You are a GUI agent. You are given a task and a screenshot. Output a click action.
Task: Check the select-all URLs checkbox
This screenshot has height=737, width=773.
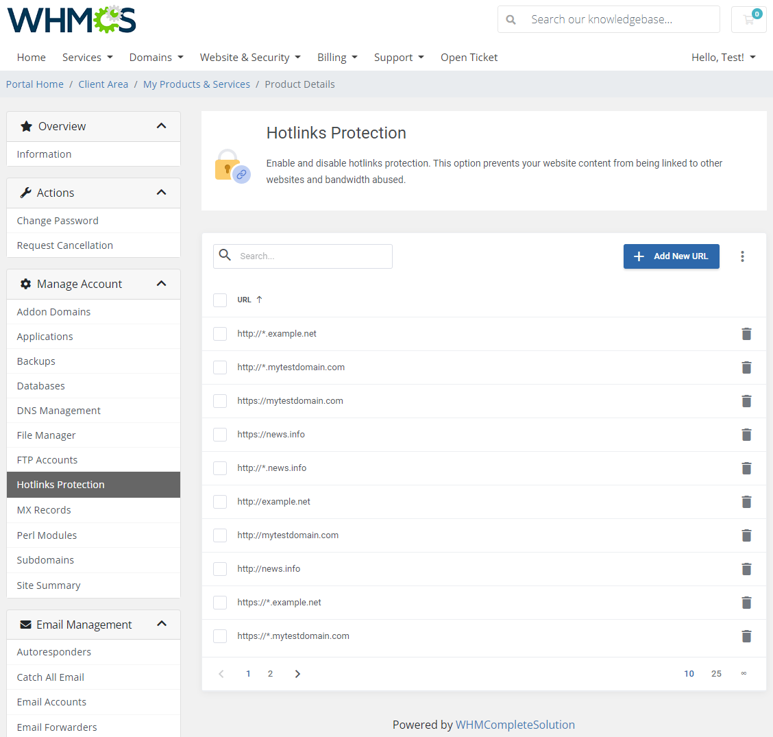pyautogui.click(x=220, y=300)
